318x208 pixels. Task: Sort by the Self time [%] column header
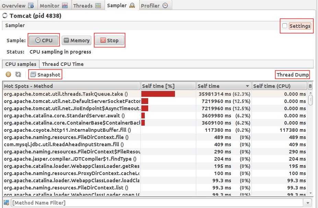[168, 86]
